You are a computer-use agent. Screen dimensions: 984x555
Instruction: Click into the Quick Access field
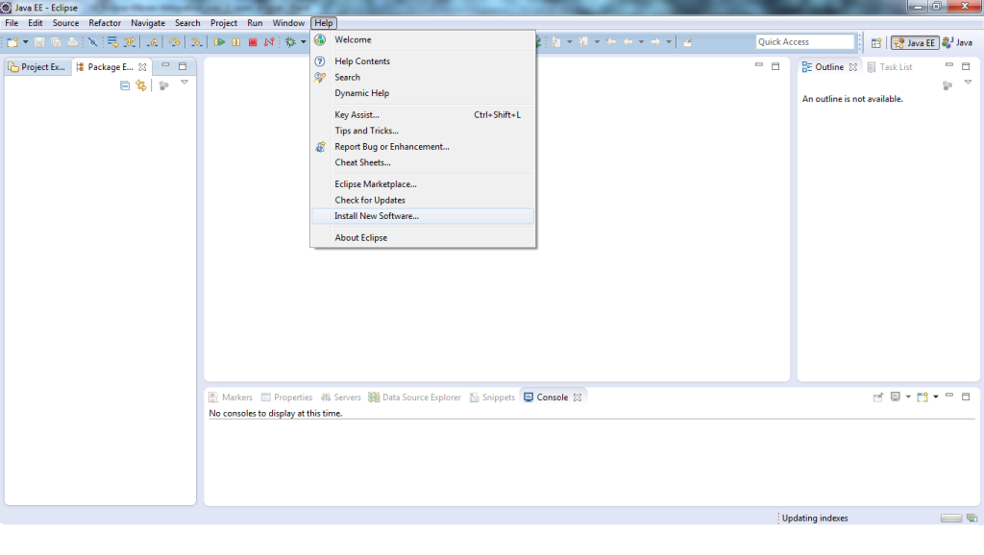[x=805, y=42]
